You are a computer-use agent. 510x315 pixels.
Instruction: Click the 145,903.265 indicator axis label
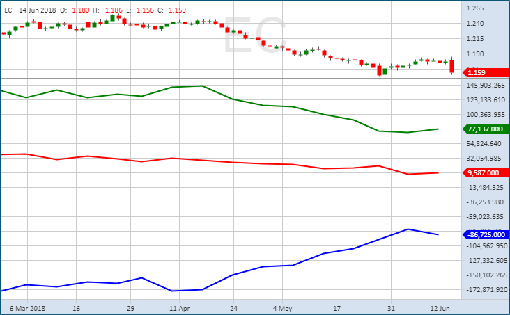click(x=485, y=86)
